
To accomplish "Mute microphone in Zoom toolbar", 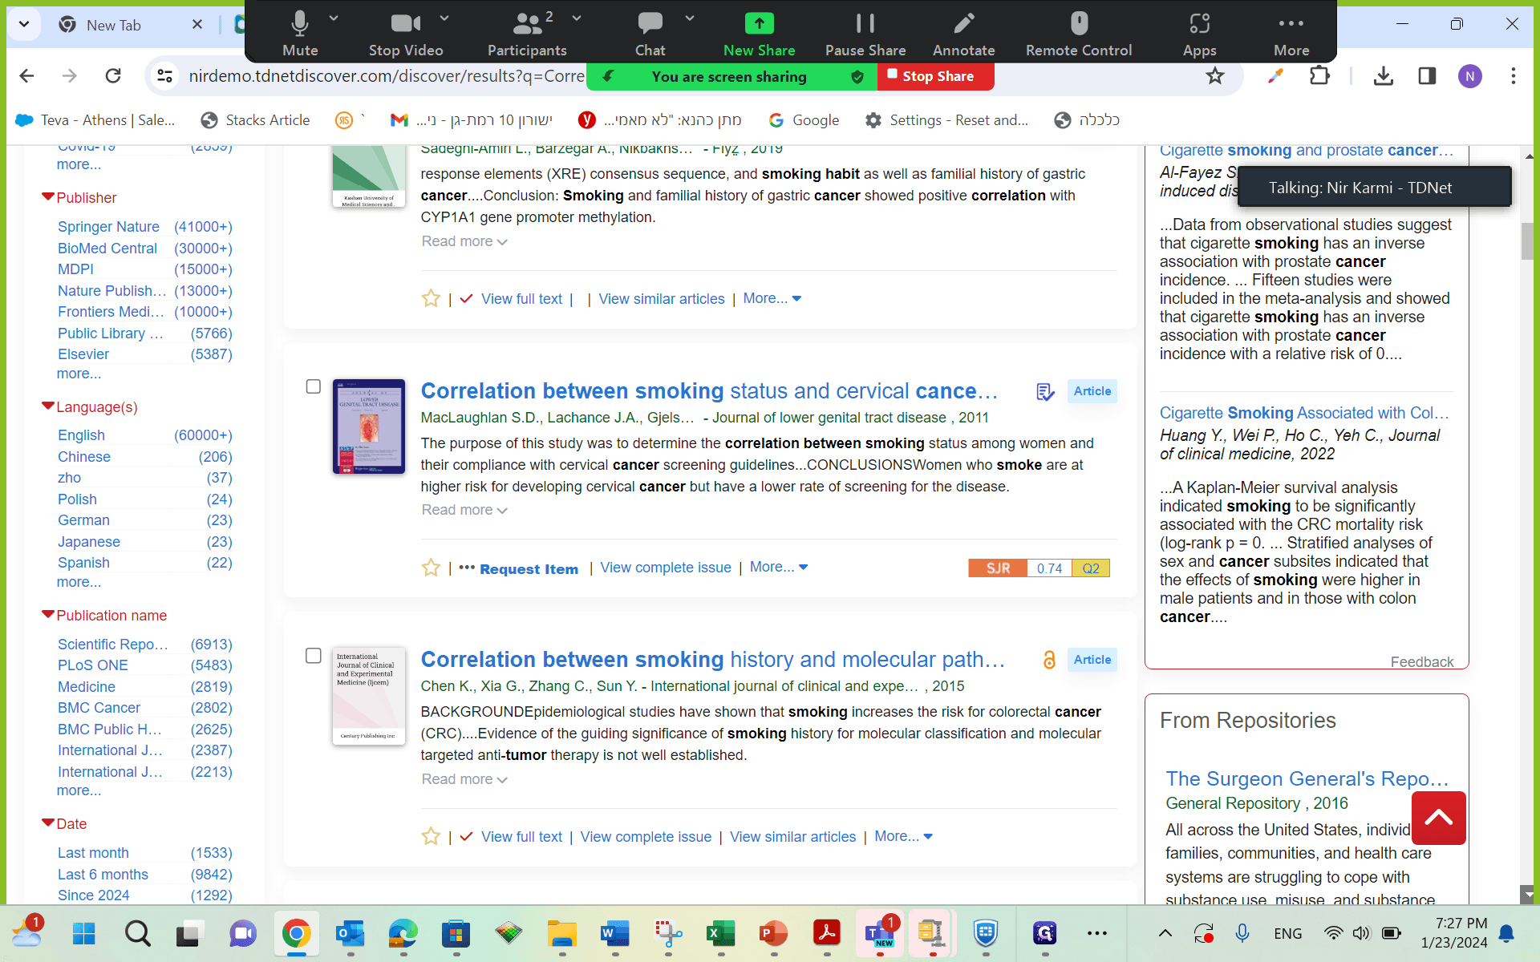I will (x=300, y=34).
